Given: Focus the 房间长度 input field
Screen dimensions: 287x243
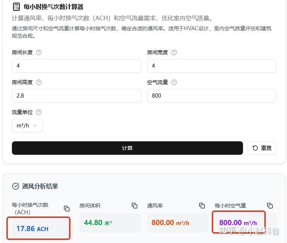Looking at the screenshot, I should click(76, 66).
